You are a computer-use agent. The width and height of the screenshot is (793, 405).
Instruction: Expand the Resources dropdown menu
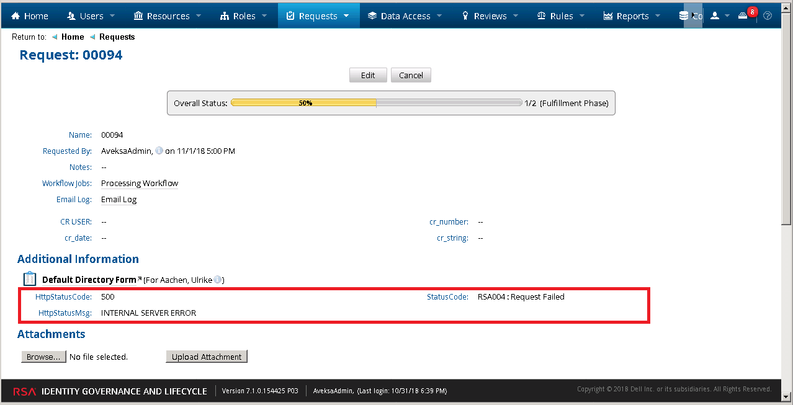click(168, 16)
